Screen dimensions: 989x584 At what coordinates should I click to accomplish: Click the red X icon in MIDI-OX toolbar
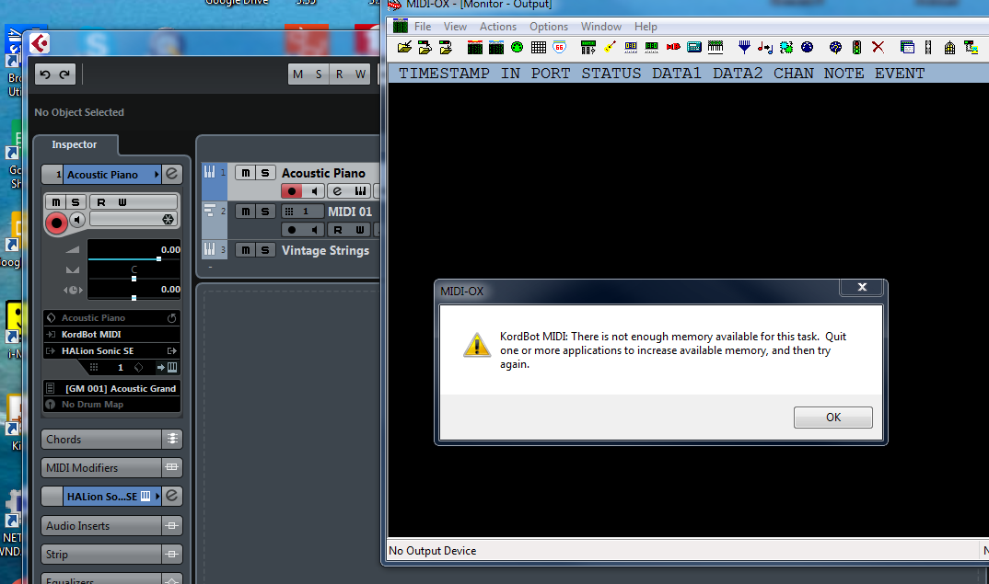pos(878,47)
